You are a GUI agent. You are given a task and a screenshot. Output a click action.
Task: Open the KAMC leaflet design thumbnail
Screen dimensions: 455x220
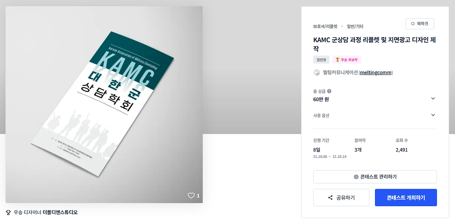click(x=104, y=105)
